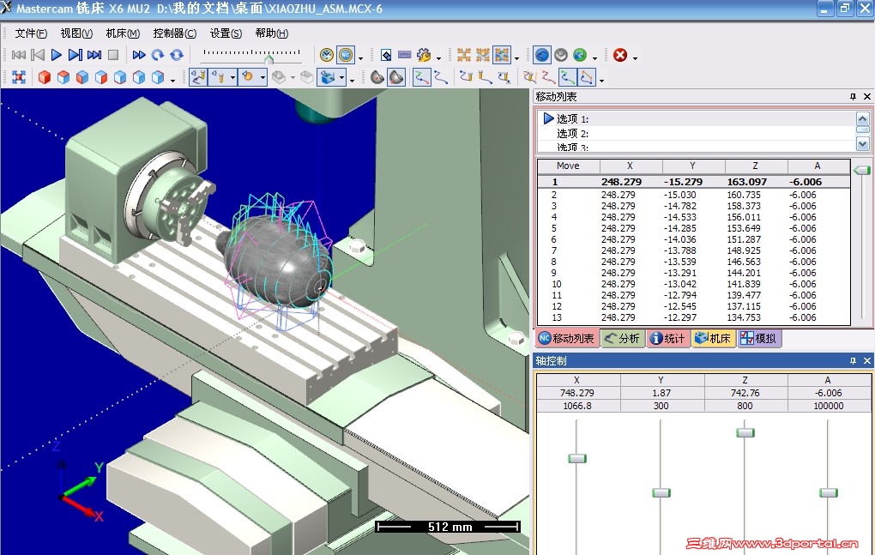
Task: Open the 帮助(H) menu
Action: point(272,33)
